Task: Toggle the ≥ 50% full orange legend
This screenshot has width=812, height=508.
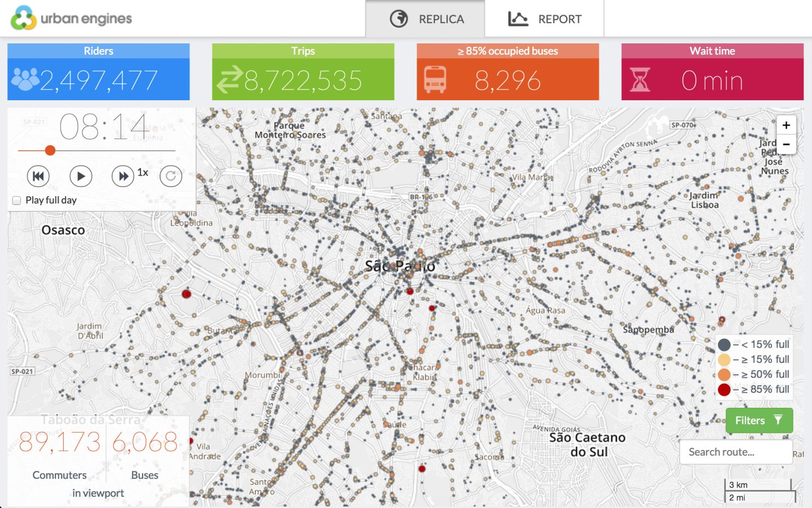Action: [725, 375]
